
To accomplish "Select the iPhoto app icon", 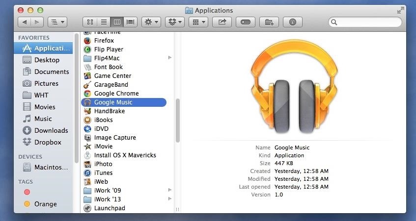I will tap(87, 164).
